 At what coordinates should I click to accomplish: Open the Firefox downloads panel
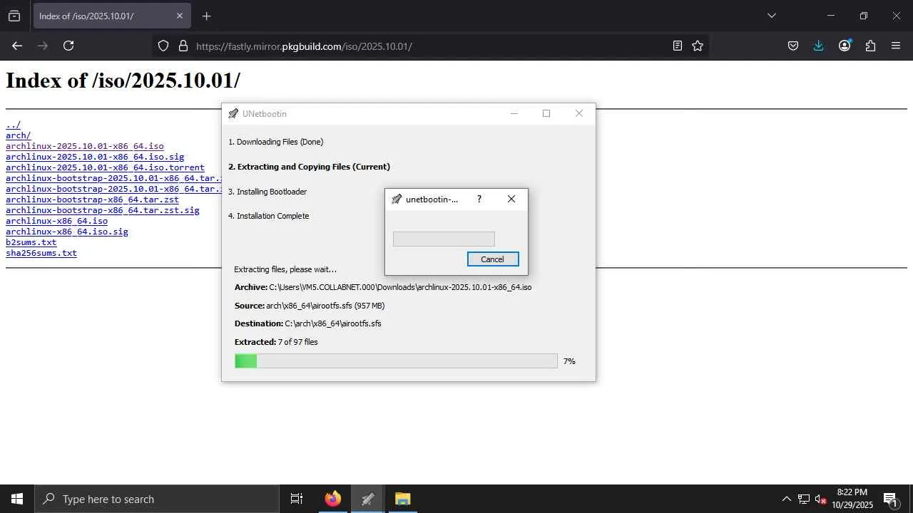(x=819, y=46)
